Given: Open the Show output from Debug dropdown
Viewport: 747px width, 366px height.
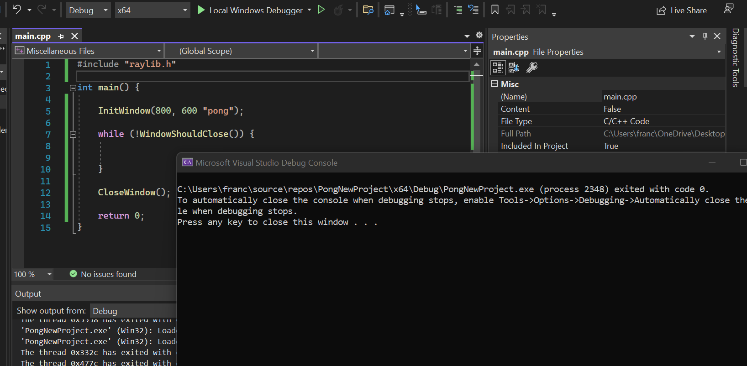Looking at the screenshot, I should tap(133, 311).
